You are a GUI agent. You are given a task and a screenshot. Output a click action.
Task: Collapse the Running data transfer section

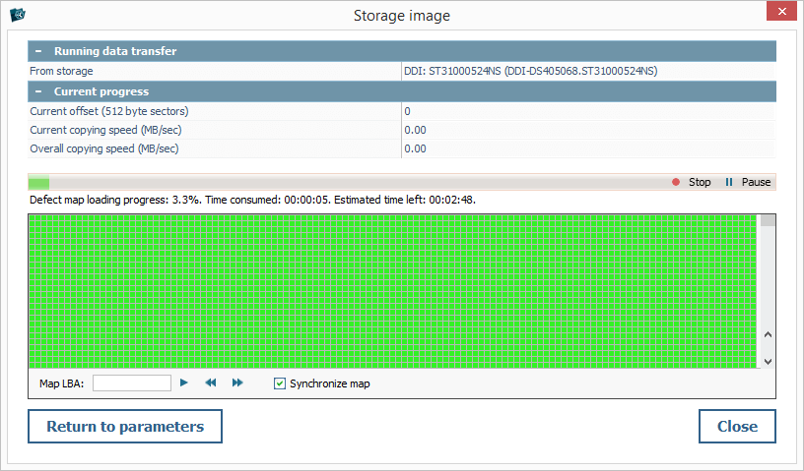point(38,51)
